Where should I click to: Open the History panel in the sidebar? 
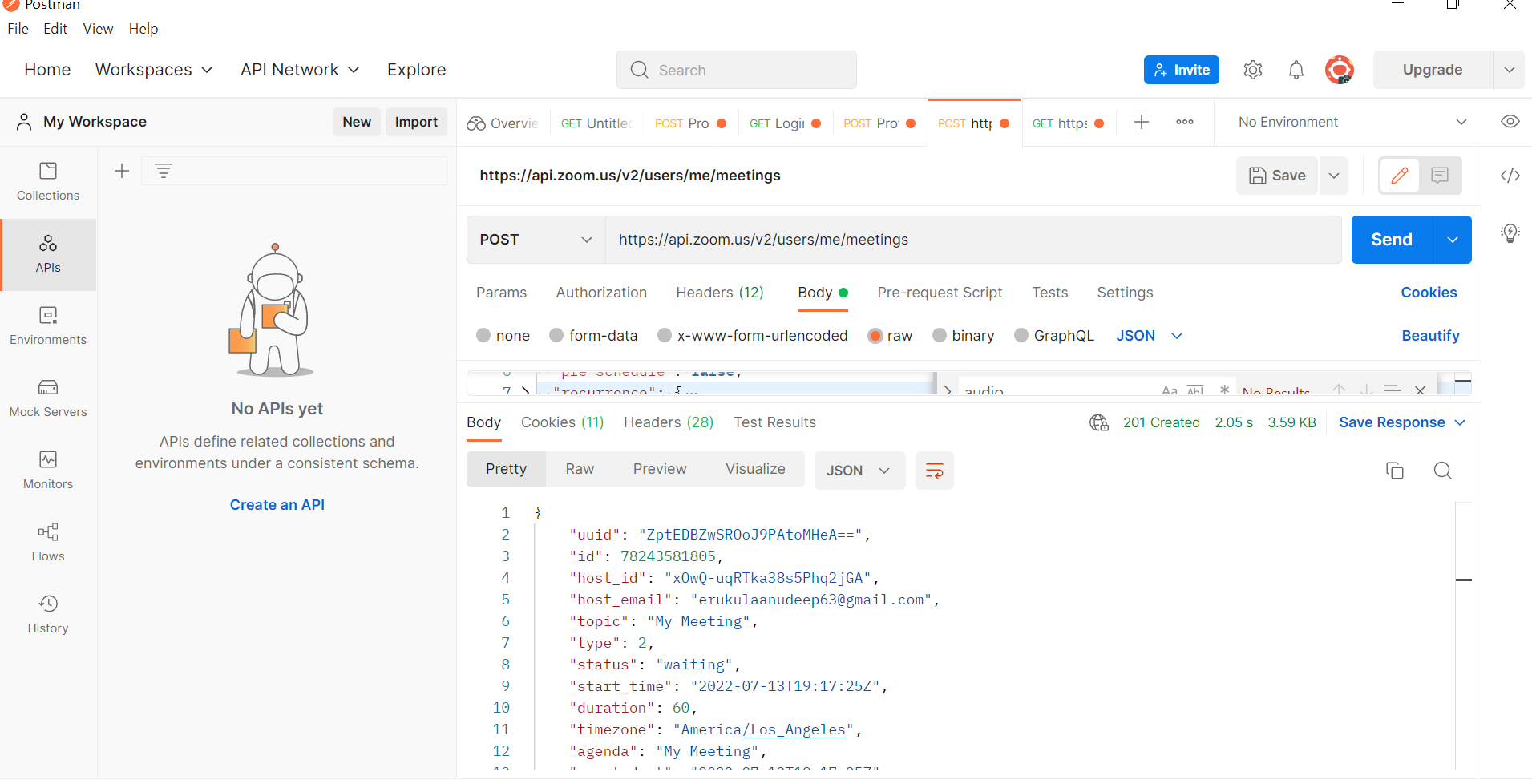[47, 613]
